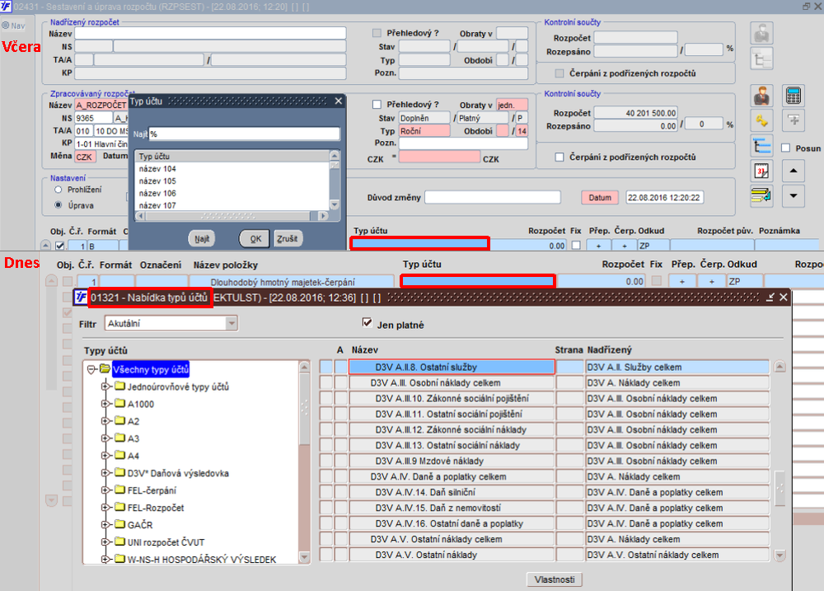
Task: Click the Vlastnosti button
Action: click(x=555, y=579)
